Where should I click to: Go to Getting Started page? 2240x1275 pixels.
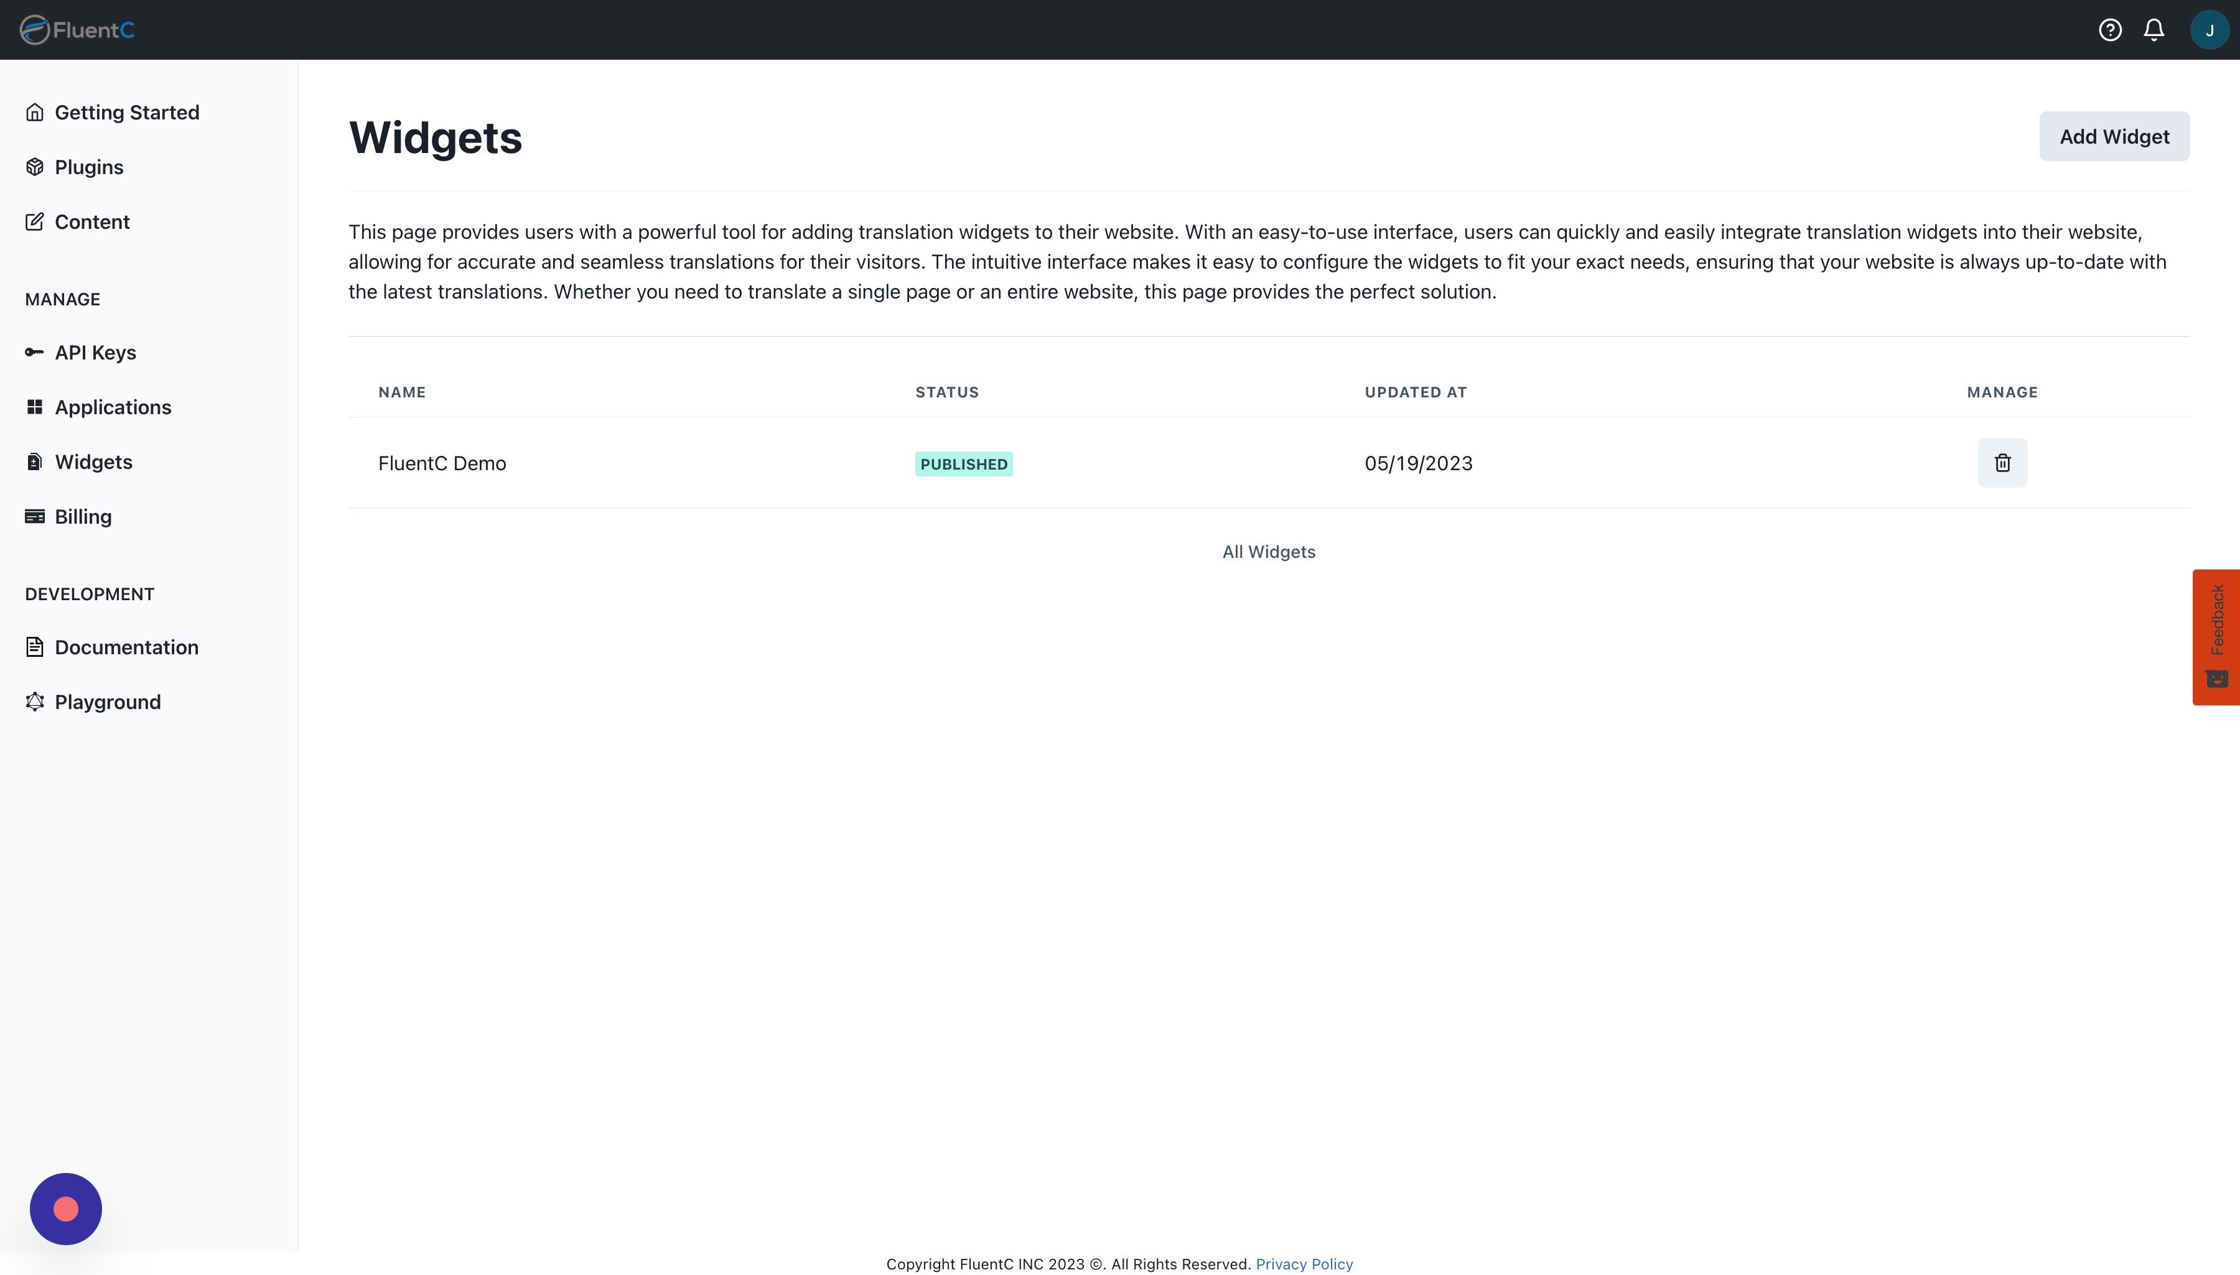[126, 112]
